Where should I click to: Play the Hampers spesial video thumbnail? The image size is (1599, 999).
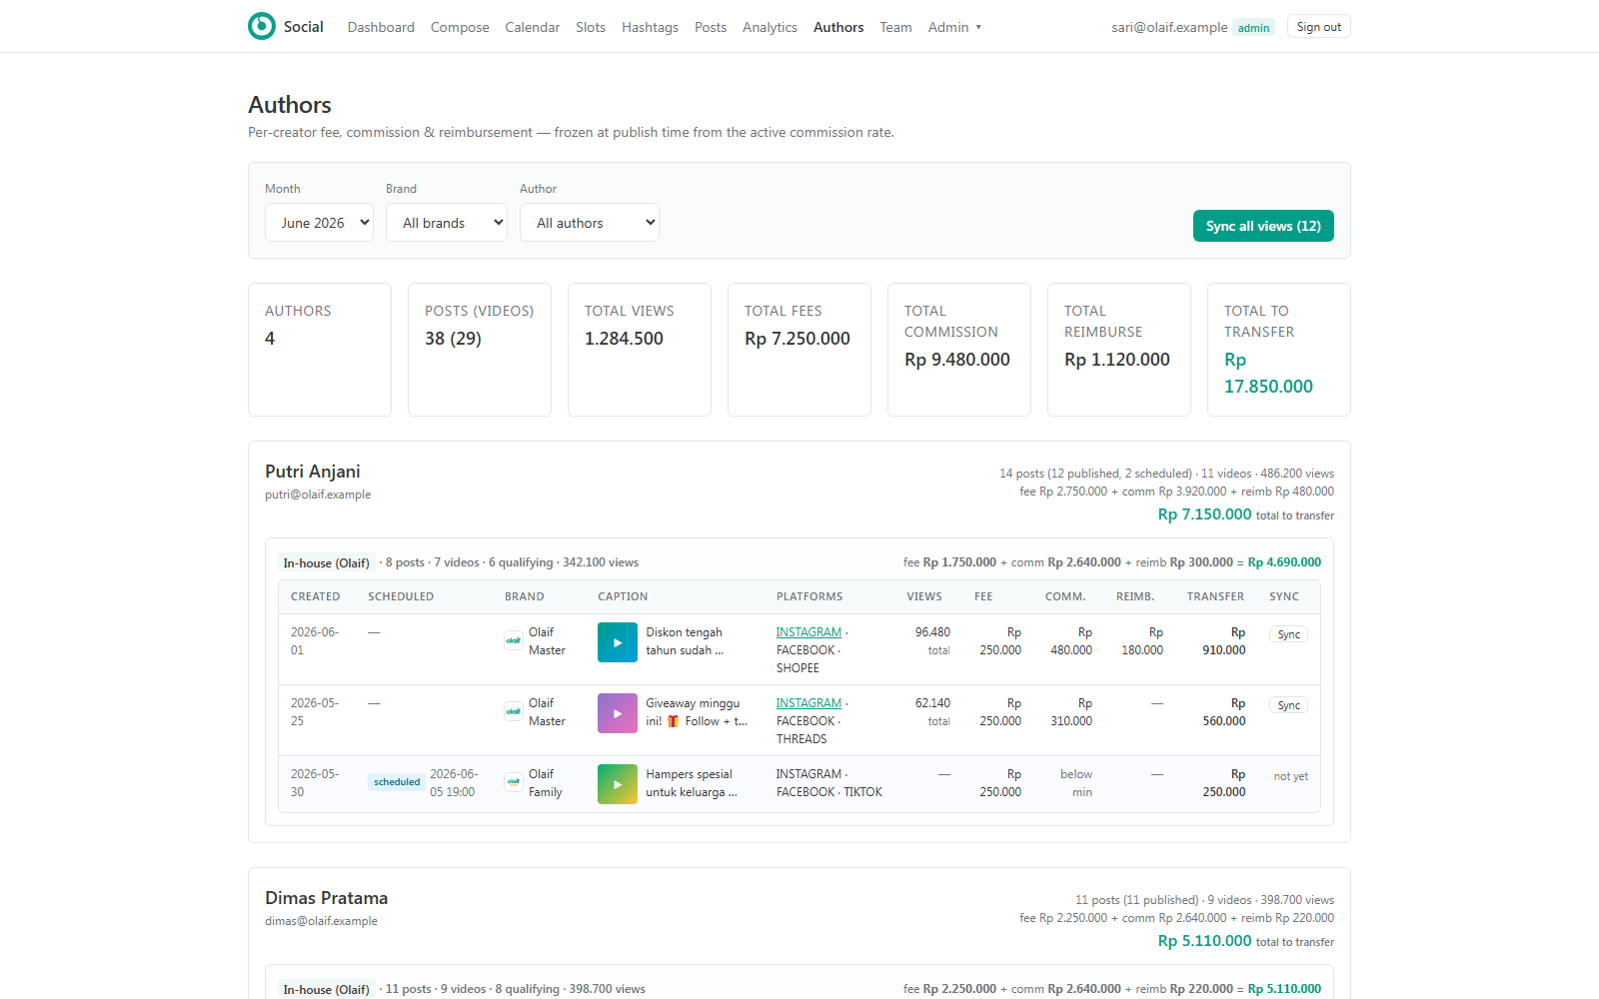(x=618, y=784)
